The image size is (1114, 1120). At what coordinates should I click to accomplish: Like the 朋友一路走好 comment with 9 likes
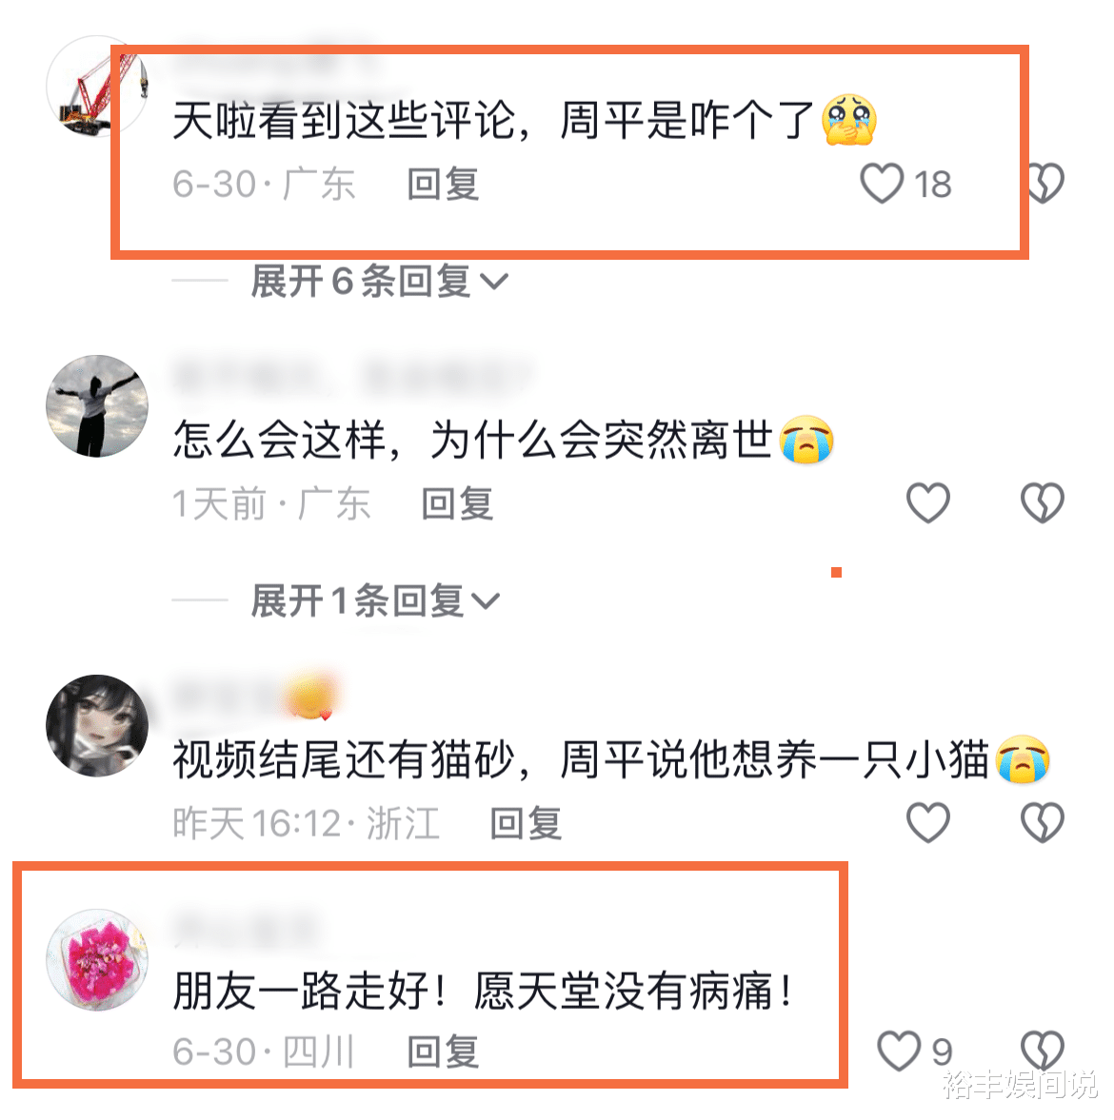(899, 1051)
